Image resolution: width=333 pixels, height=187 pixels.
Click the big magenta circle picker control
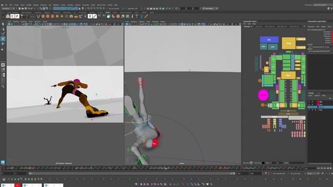click(x=263, y=95)
